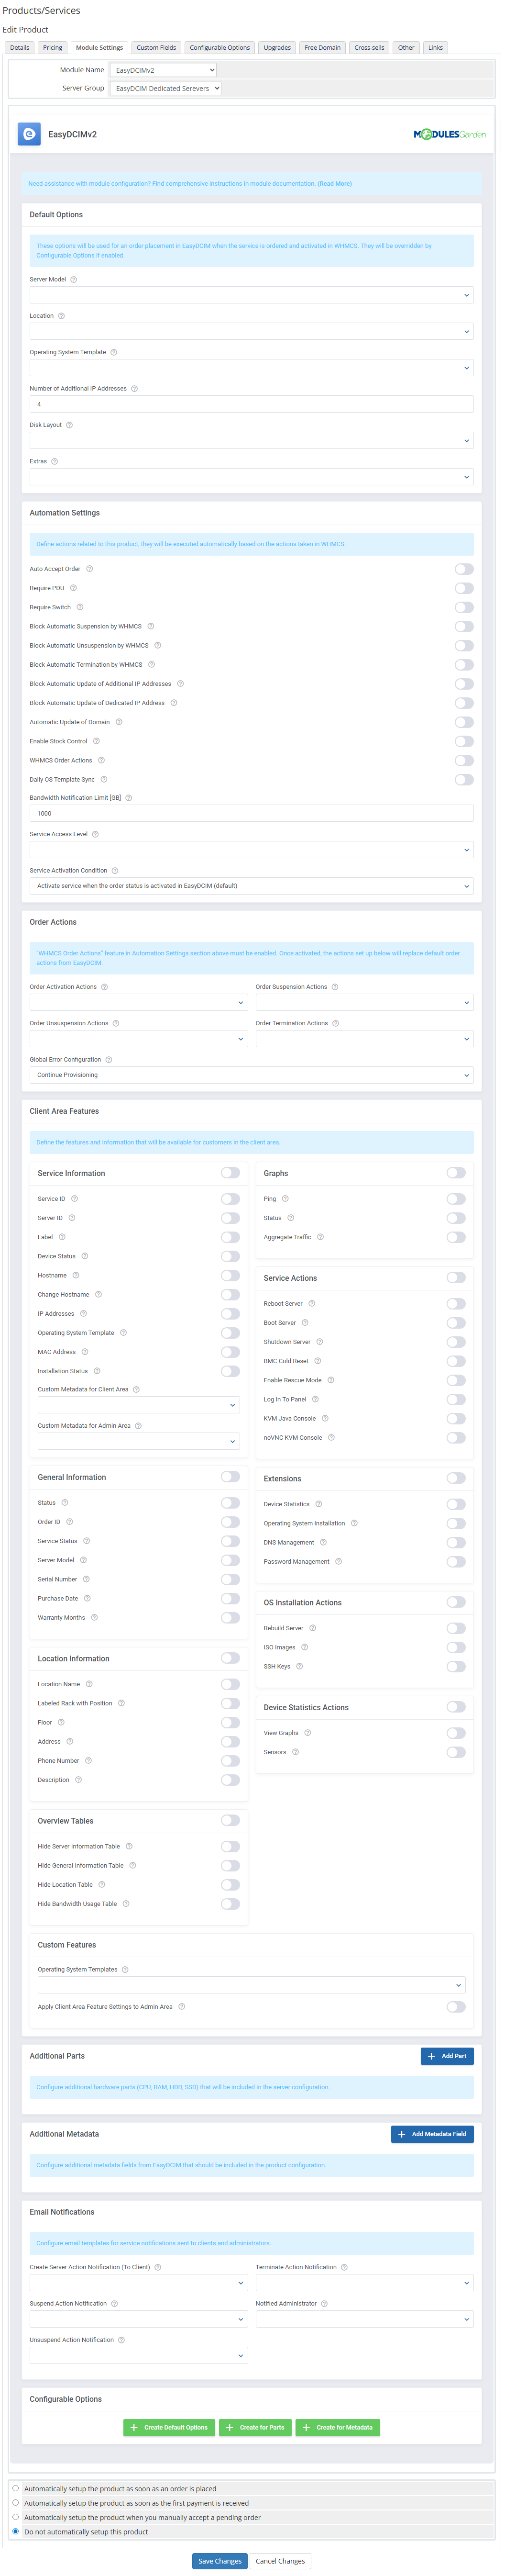Viewport: 505px width, 2576px height.
Task: Click help icon beside Operating System Template default option
Action: pyautogui.click(x=113, y=352)
